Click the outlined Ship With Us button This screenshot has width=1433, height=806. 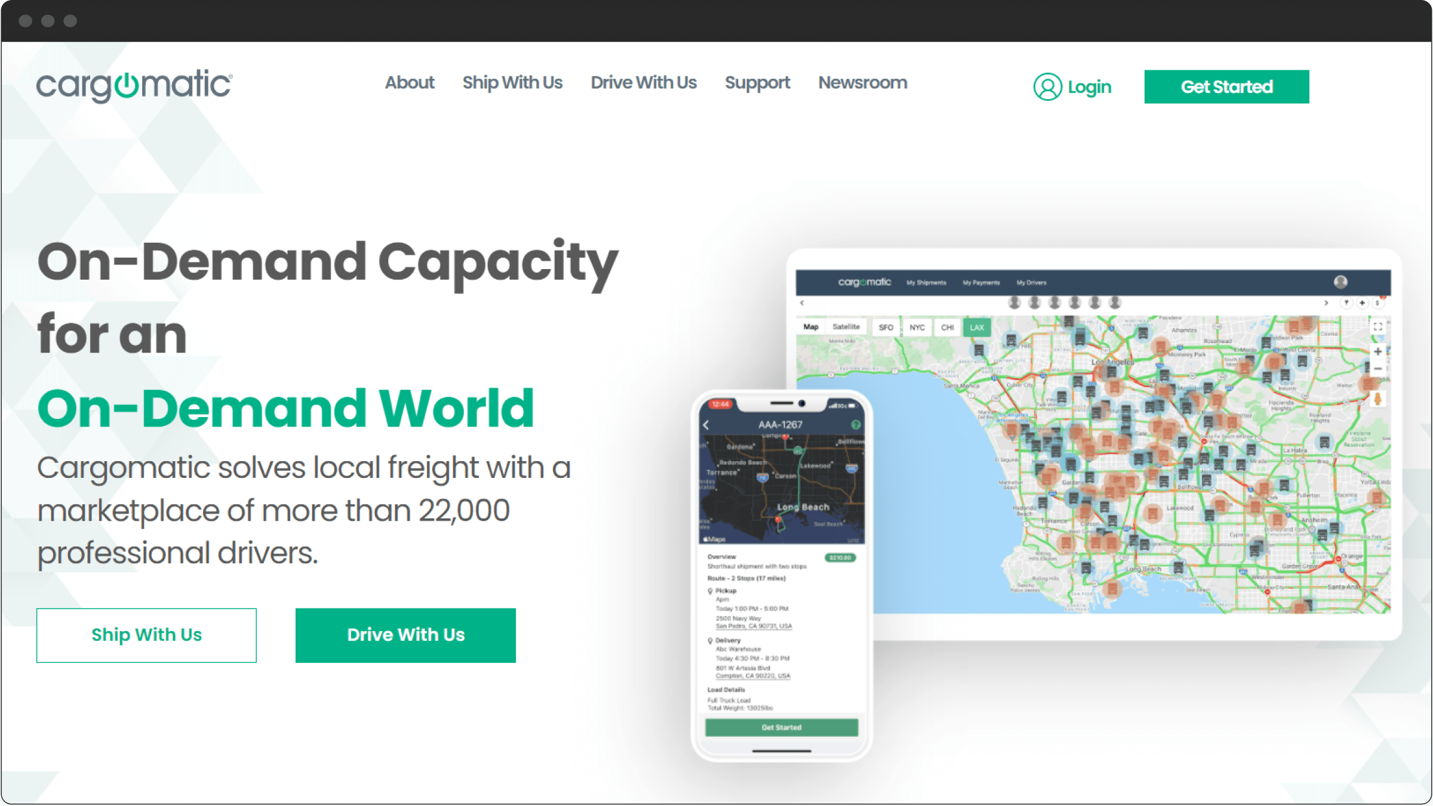pyautogui.click(x=146, y=635)
